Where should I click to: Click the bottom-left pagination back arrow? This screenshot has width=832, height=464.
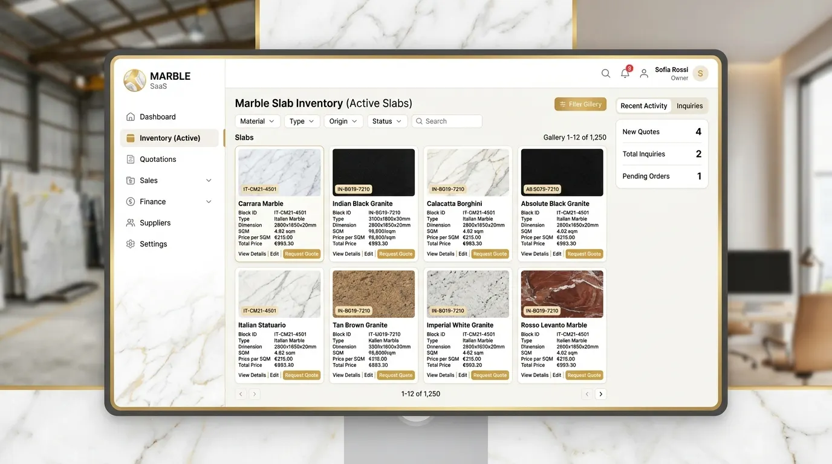coord(241,394)
